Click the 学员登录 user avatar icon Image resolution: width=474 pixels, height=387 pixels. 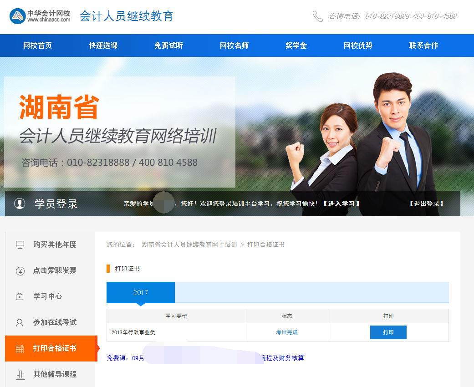(x=20, y=204)
